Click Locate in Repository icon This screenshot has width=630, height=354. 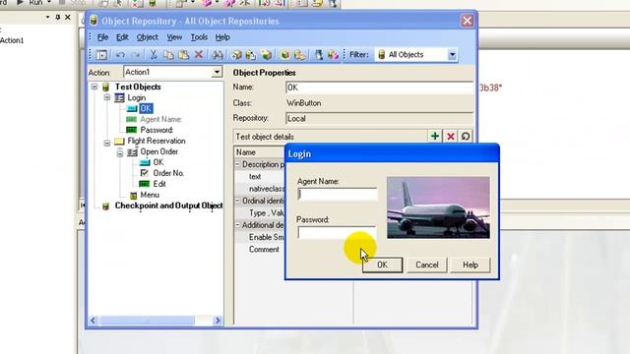(299, 55)
